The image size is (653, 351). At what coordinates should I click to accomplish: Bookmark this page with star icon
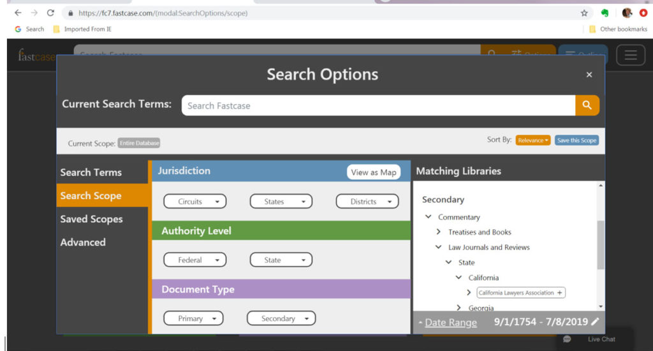point(584,13)
